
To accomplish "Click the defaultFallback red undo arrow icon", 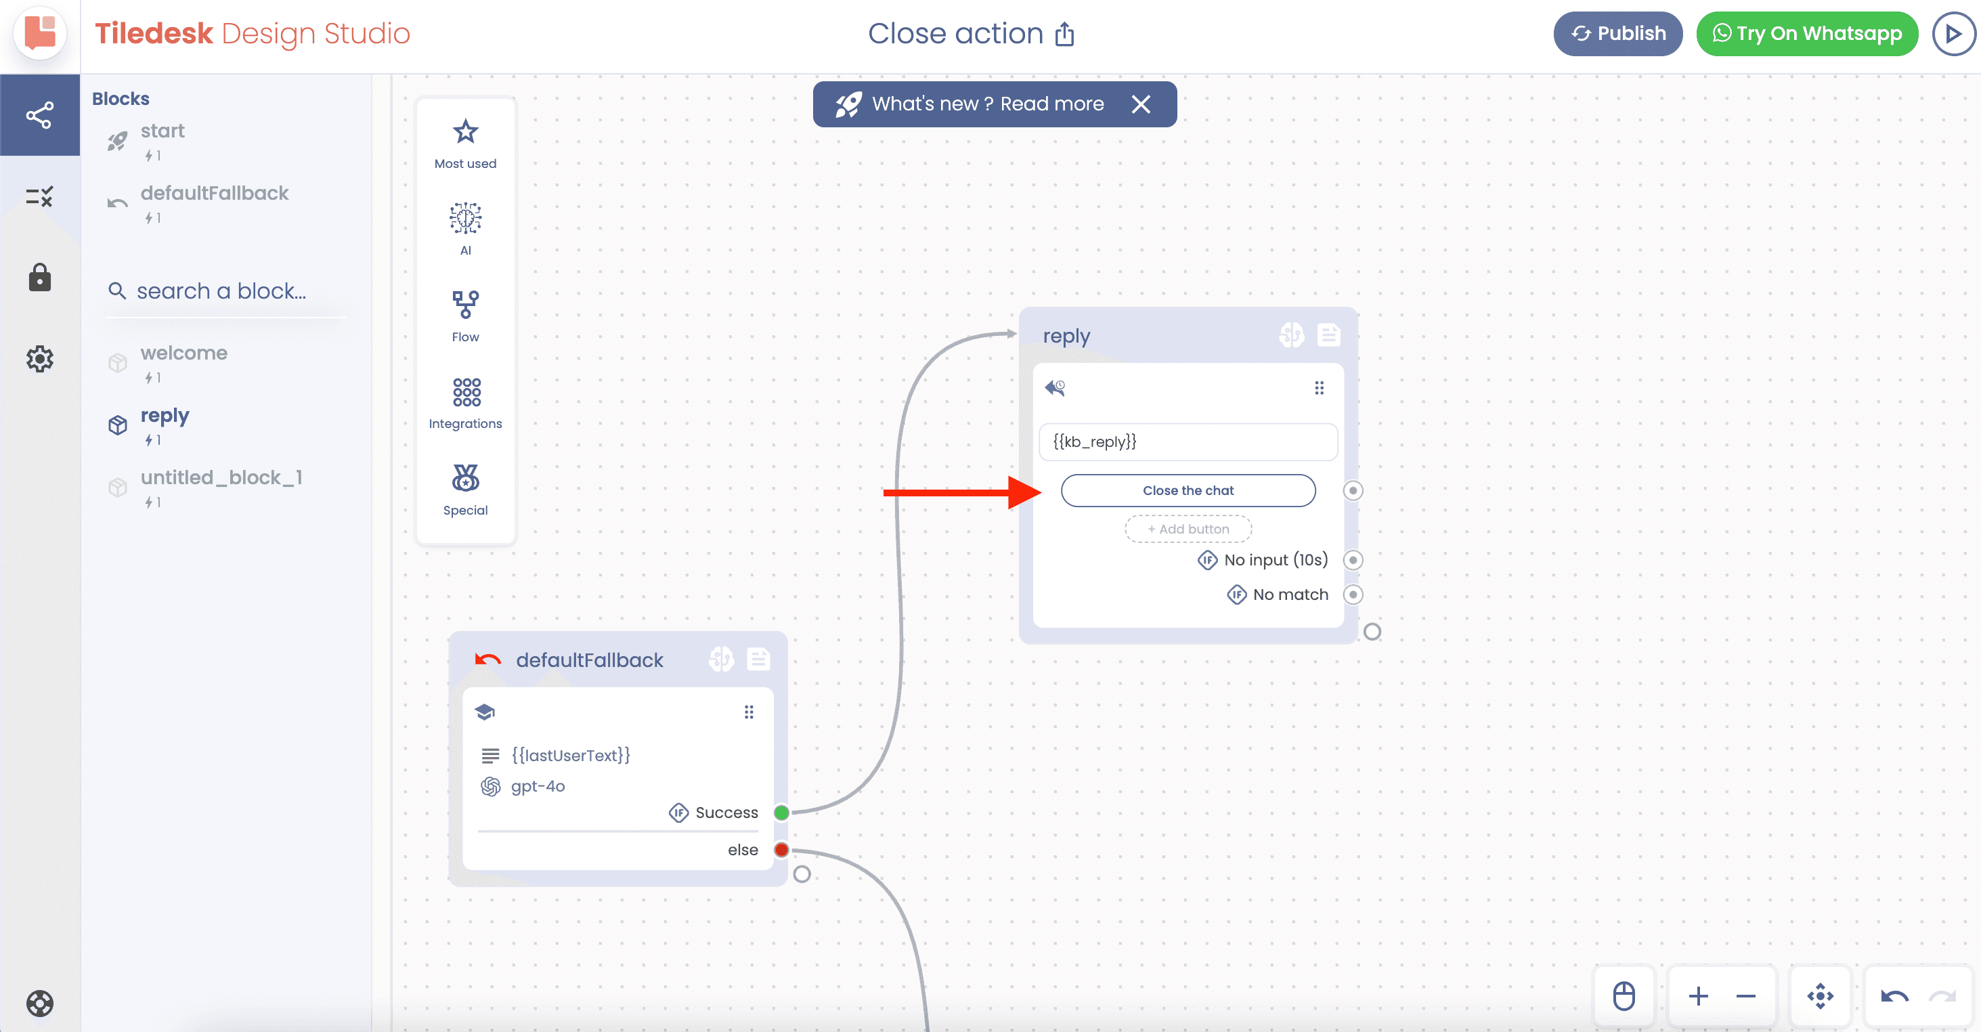I will pyautogui.click(x=487, y=660).
